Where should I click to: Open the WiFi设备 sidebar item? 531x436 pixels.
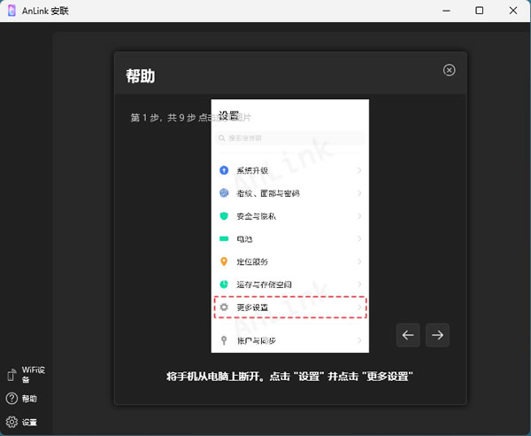click(x=12, y=374)
